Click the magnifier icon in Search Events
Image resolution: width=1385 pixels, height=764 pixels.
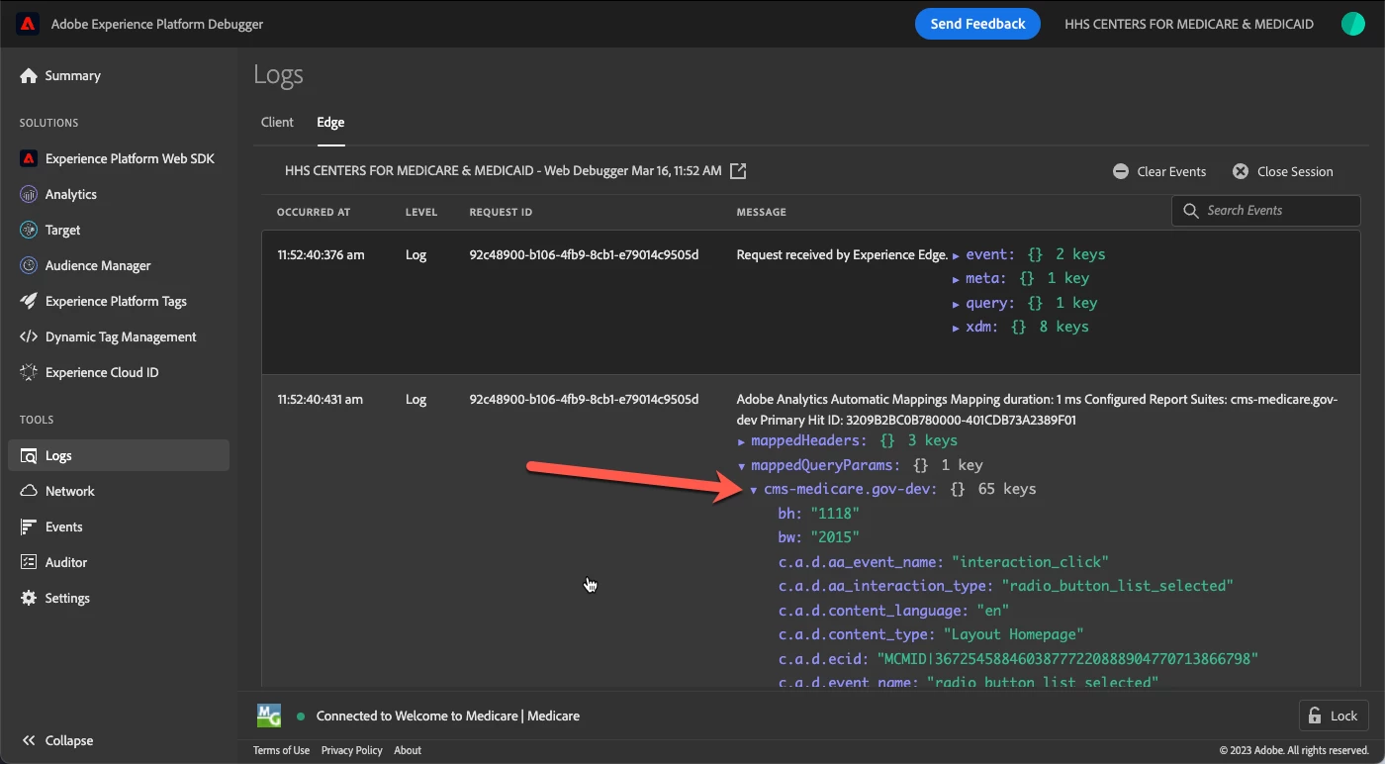tap(1191, 211)
